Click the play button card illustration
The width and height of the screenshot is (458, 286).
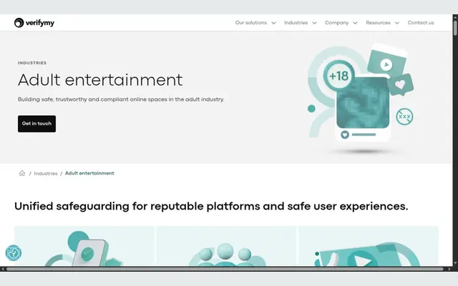(x=386, y=64)
